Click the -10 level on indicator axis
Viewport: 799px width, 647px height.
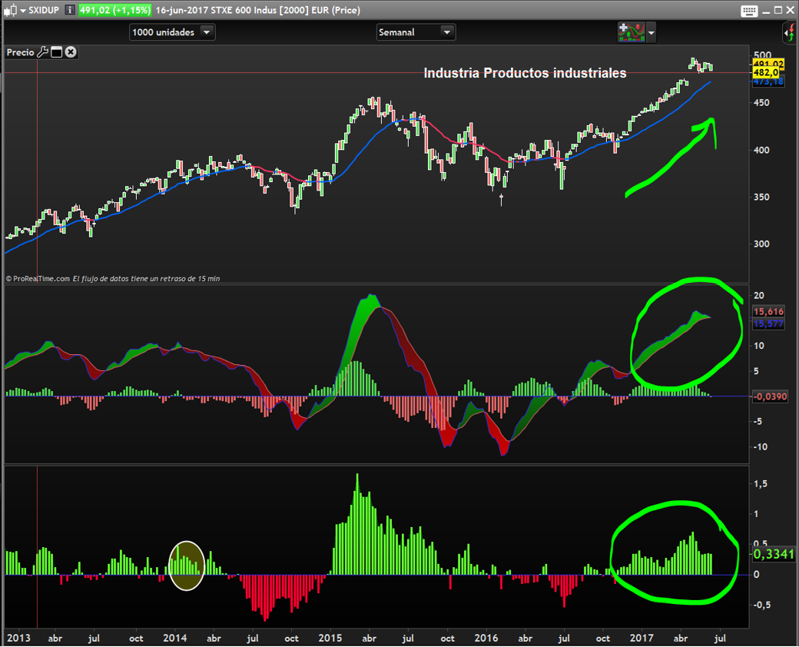tap(761, 446)
